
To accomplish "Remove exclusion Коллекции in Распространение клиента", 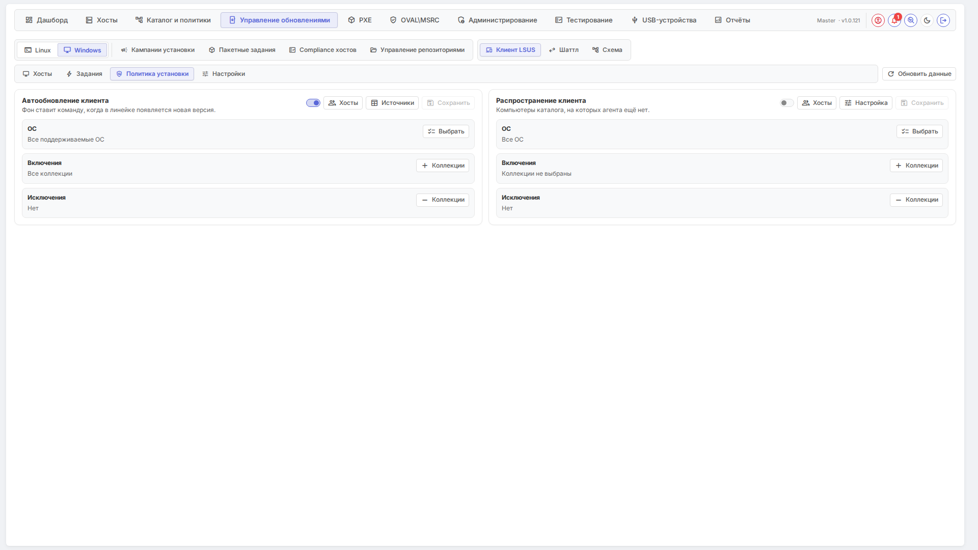I will (916, 200).
